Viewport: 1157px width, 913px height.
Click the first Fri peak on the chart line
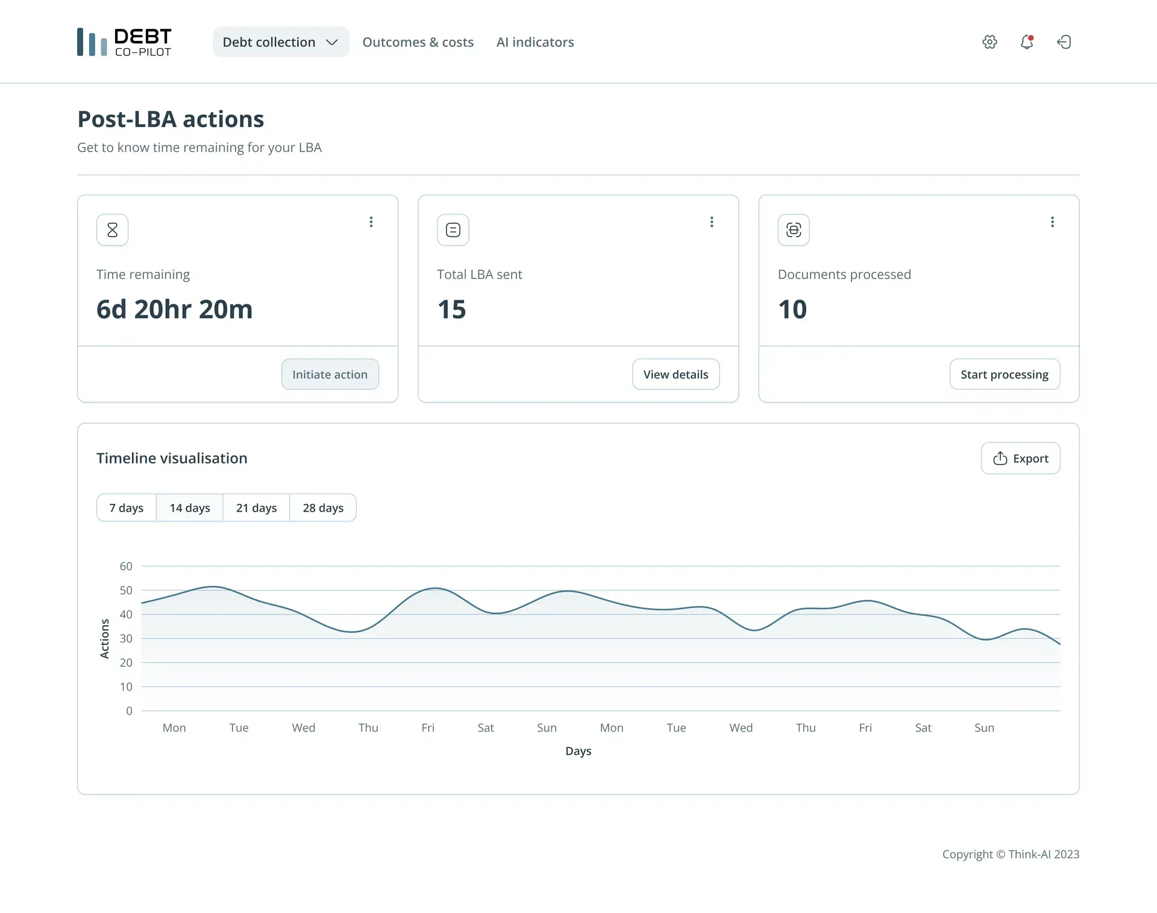click(x=435, y=588)
